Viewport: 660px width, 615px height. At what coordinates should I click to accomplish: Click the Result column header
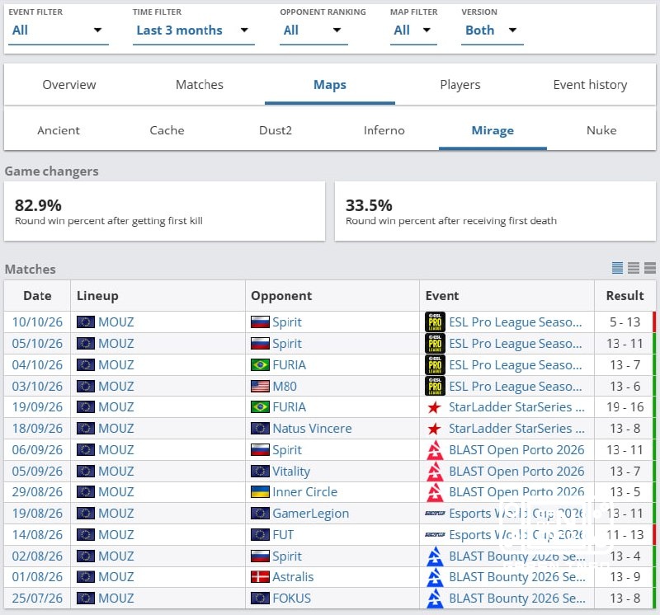tap(625, 296)
